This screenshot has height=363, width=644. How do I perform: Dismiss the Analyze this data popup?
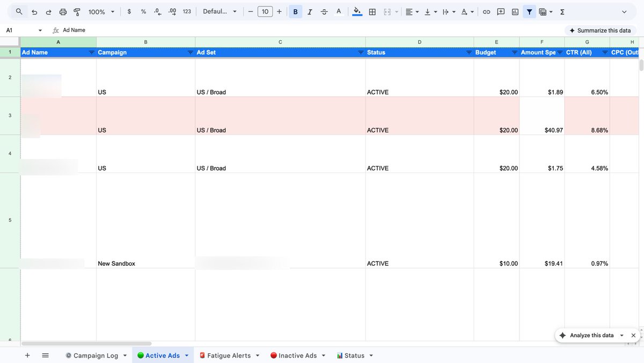pyautogui.click(x=633, y=336)
